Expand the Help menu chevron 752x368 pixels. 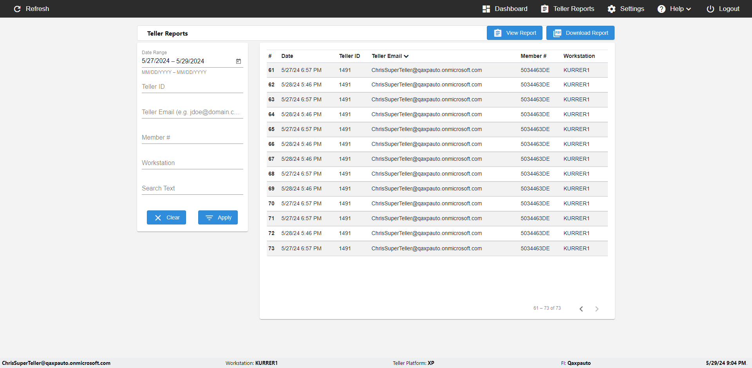(689, 9)
